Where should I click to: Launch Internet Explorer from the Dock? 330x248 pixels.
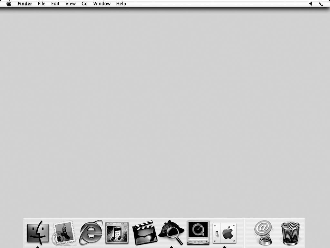pyautogui.click(x=91, y=232)
